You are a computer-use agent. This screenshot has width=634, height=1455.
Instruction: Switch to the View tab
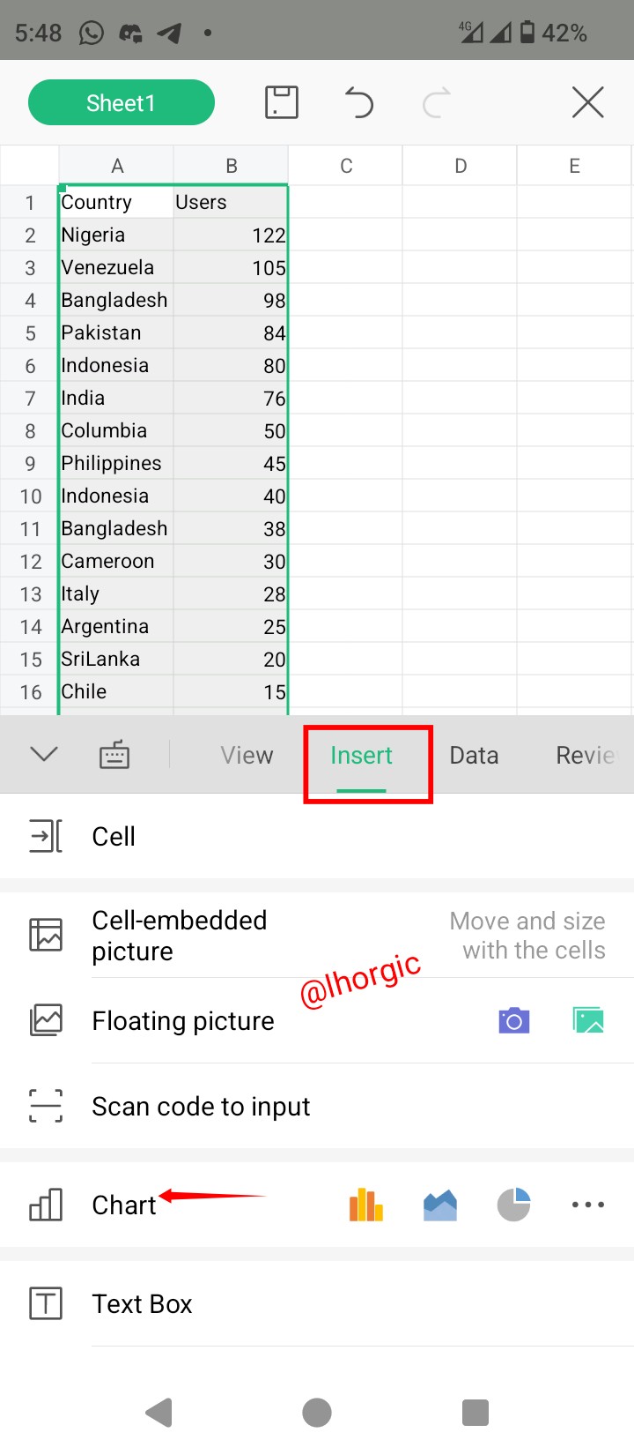pos(247,756)
